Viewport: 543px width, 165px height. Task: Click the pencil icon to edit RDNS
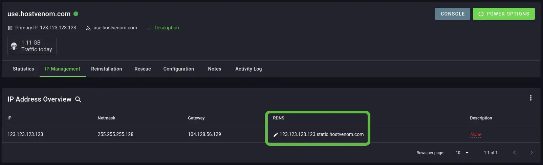[x=276, y=135]
